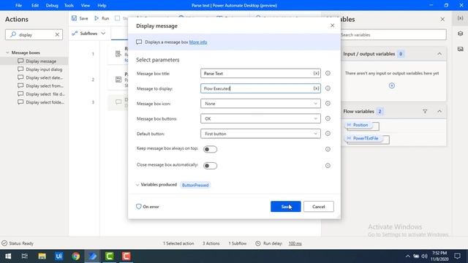This screenshot has width=468, height=263.
Task: Open the Subflows dropdown
Action: [89, 34]
